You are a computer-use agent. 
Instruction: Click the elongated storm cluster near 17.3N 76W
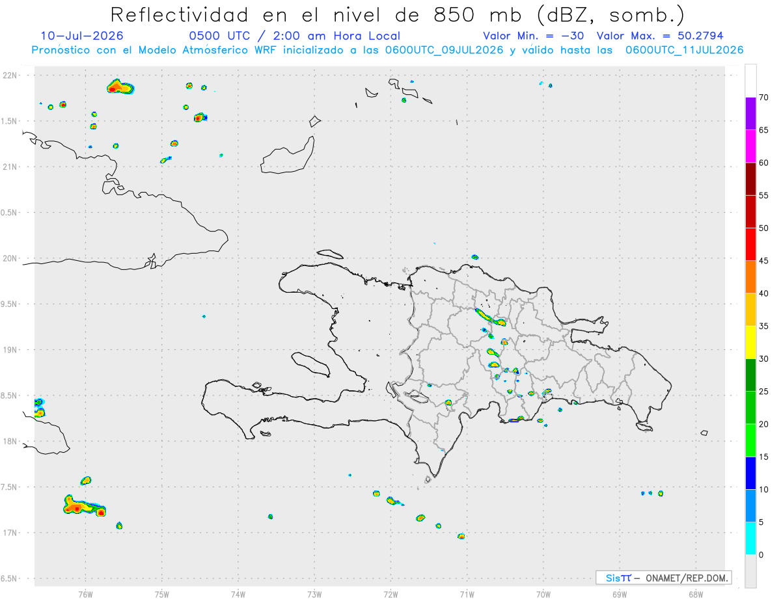point(84,505)
